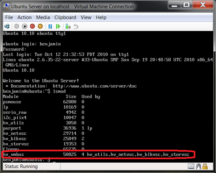Click the 'ubuntu login: benjamin' line
The width and height of the screenshot is (216, 173).
coord(32,44)
